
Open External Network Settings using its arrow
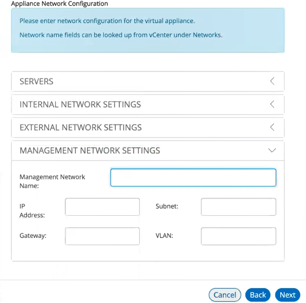coord(272,127)
